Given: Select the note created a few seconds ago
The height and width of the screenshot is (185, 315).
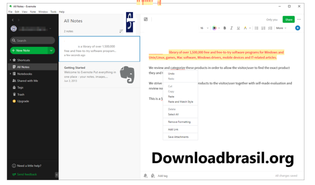Looking at the screenshot, I should [x=99, y=49].
